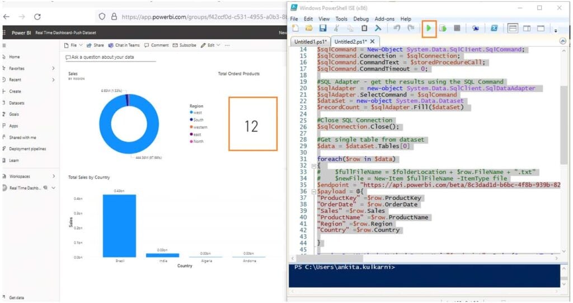The image size is (573, 303).
Task: Open File menu in PowerShell ISE
Action: [294, 18]
